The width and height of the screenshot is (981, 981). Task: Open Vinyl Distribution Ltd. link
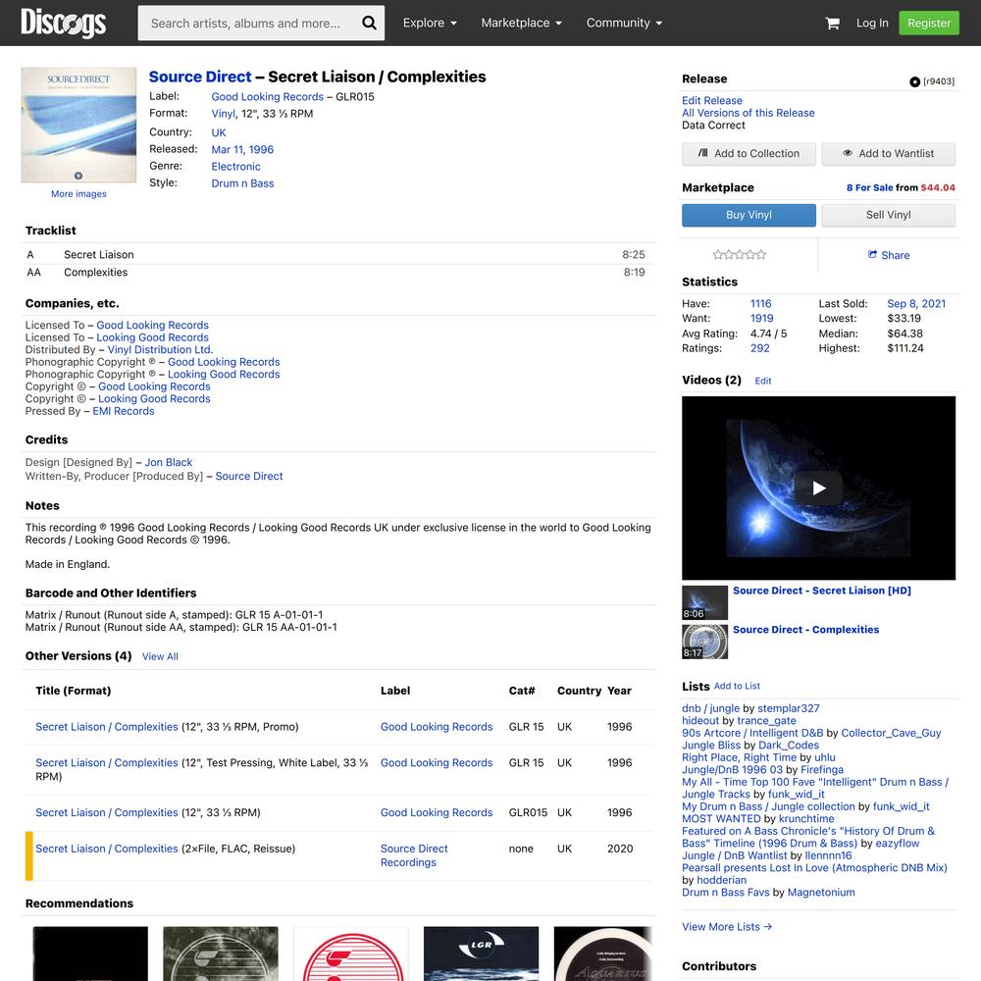(160, 350)
